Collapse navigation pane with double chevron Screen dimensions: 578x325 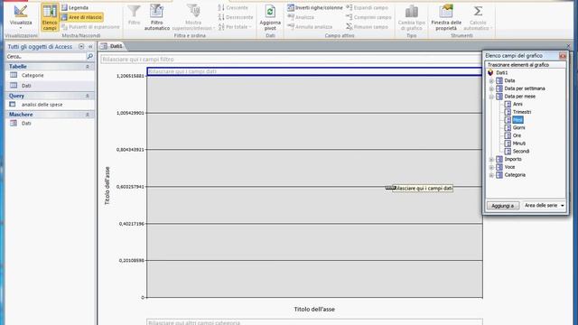coord(90,47)
